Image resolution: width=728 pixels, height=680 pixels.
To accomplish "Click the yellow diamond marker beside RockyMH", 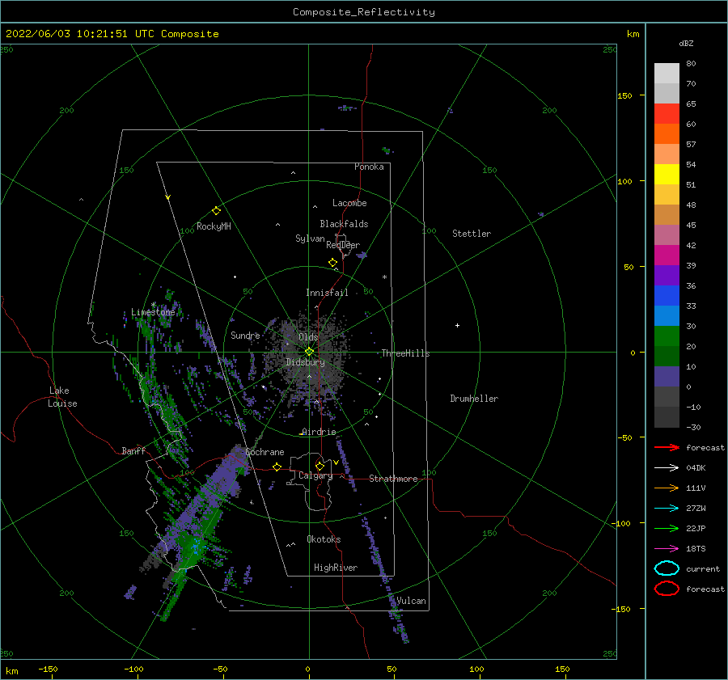I will click(216, 211).
